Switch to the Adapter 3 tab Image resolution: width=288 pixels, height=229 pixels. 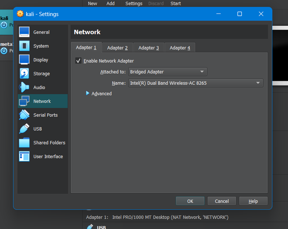(x=149, y=48)
